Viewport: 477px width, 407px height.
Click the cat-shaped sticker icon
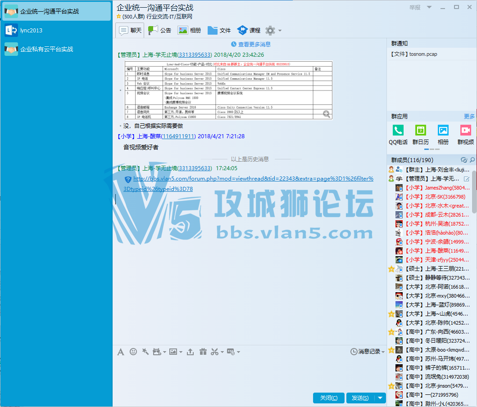click(157, 352)
